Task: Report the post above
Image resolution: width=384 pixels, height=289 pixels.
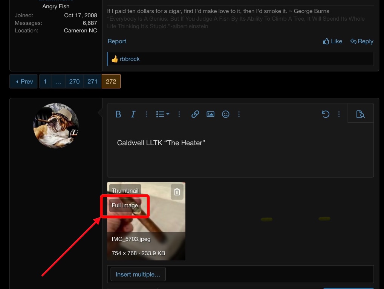Action: 117,41
